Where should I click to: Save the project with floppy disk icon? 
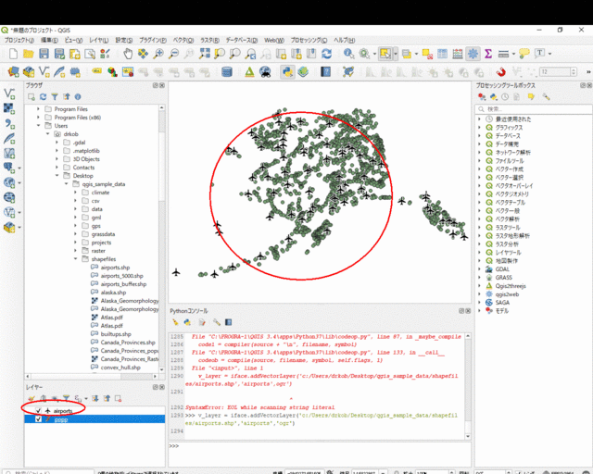44,54
